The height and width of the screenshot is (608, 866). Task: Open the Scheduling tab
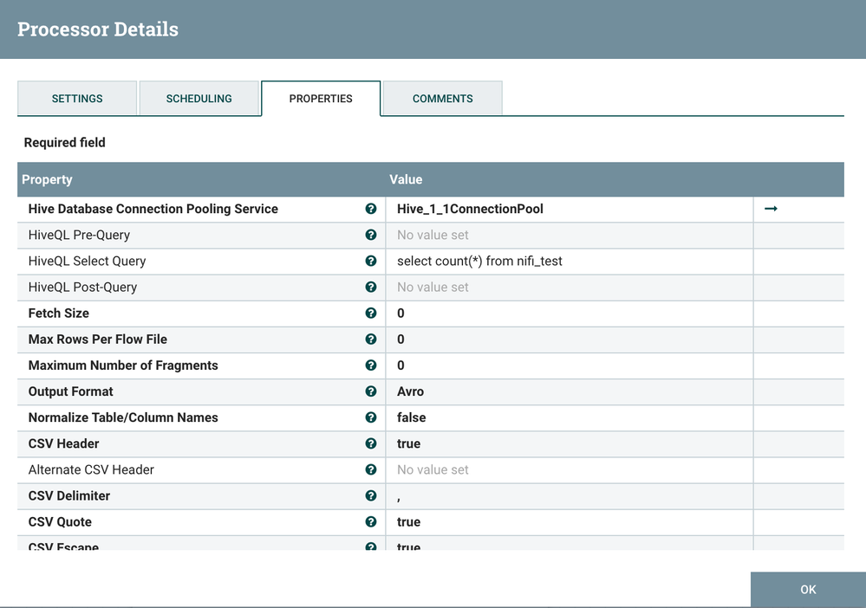point(199,99)
